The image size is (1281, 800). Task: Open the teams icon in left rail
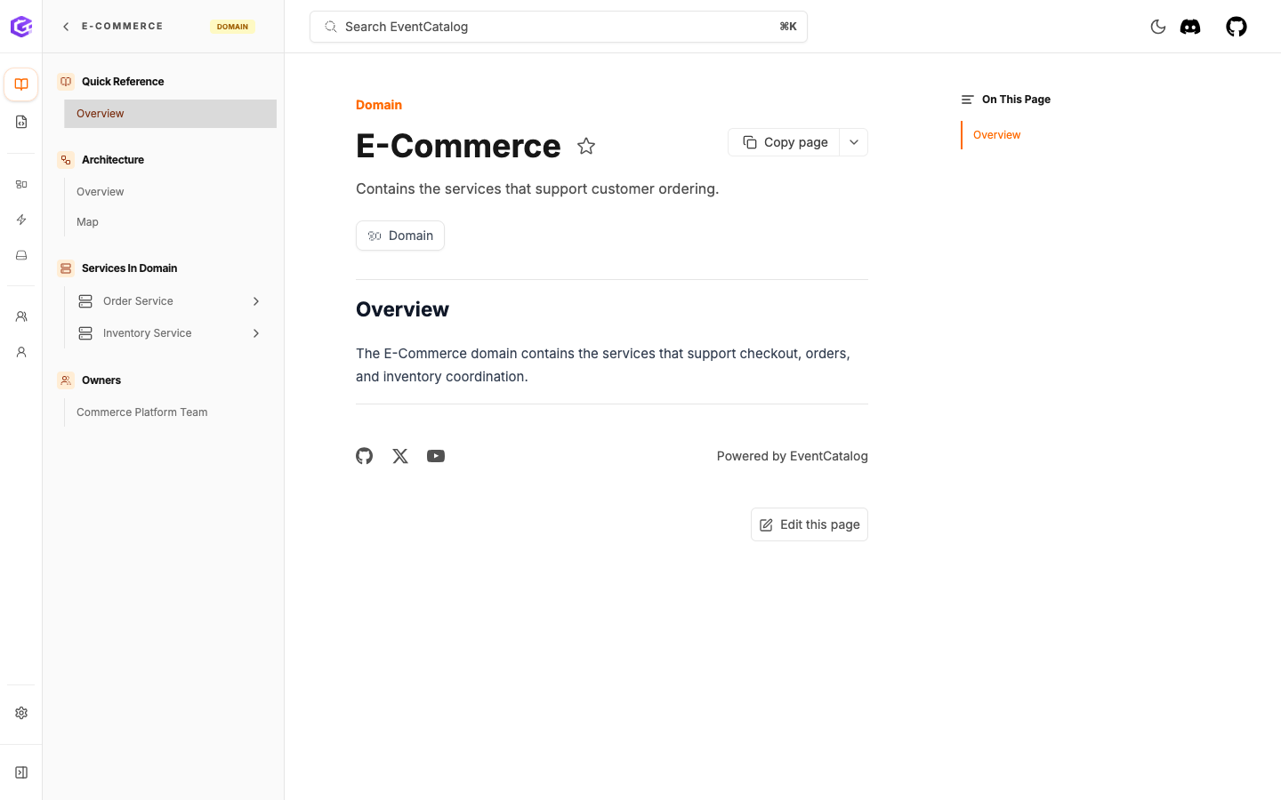pyautogui.click(x=21, y=316)
